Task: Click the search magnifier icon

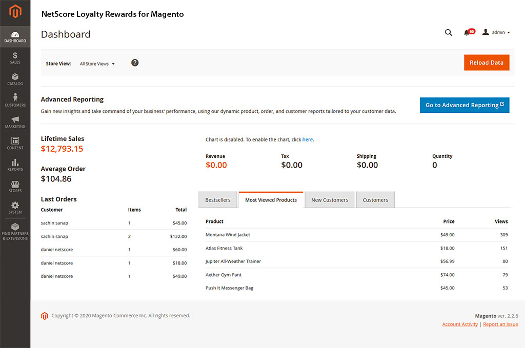Action: (449, 32)
